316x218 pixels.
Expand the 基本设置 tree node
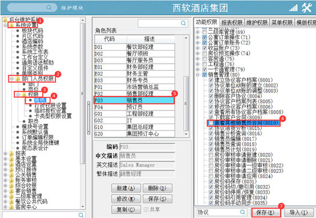[x=5, y=159]
